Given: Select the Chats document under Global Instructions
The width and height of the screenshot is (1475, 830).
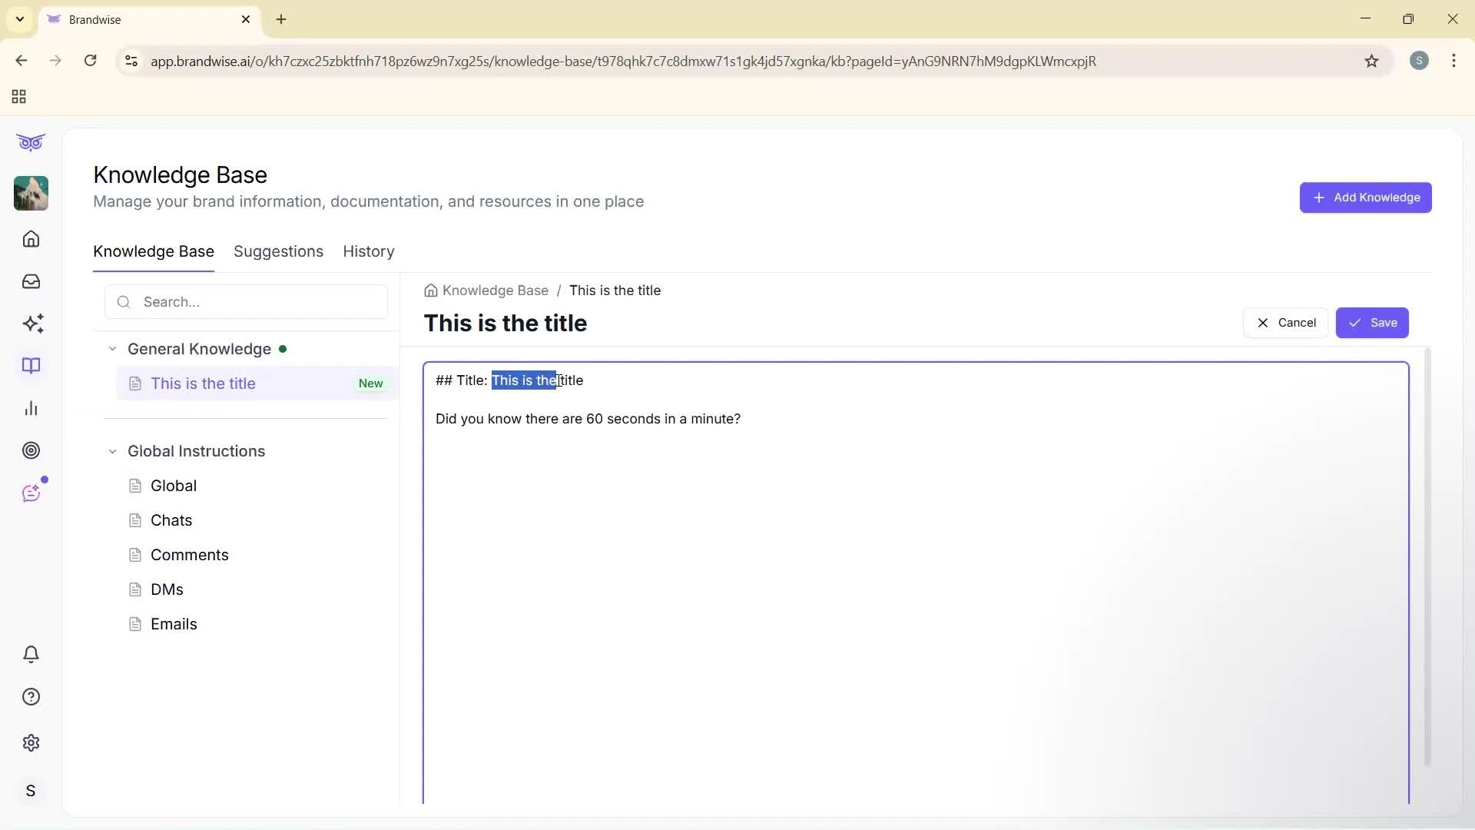Looking at the screenshot, I should pos(172,520).
